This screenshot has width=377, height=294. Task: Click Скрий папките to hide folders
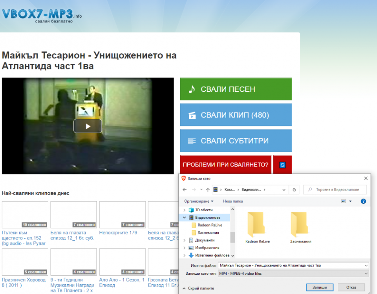(198, 288)
